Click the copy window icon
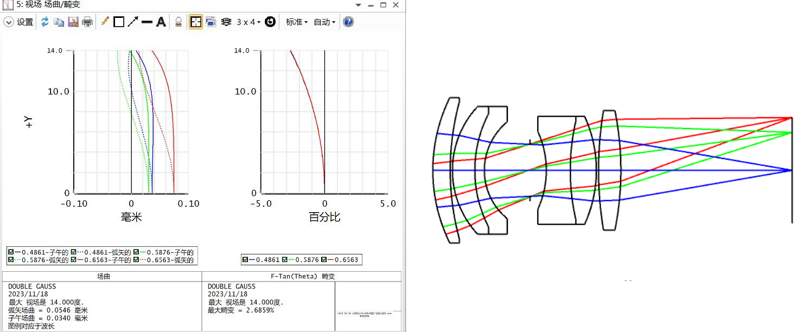 pos(59,22)
